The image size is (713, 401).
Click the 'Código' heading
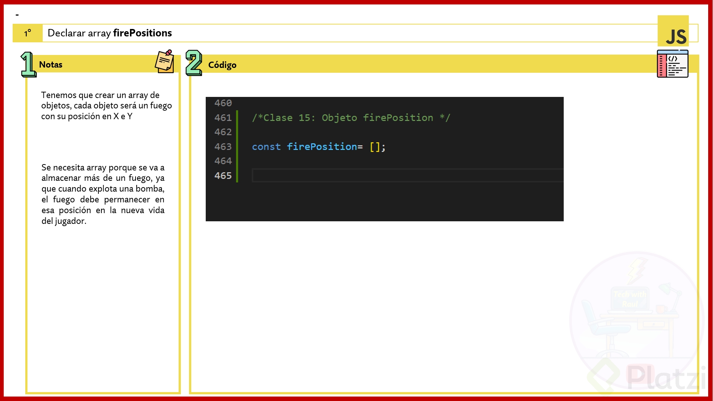[x=222, y=65]
